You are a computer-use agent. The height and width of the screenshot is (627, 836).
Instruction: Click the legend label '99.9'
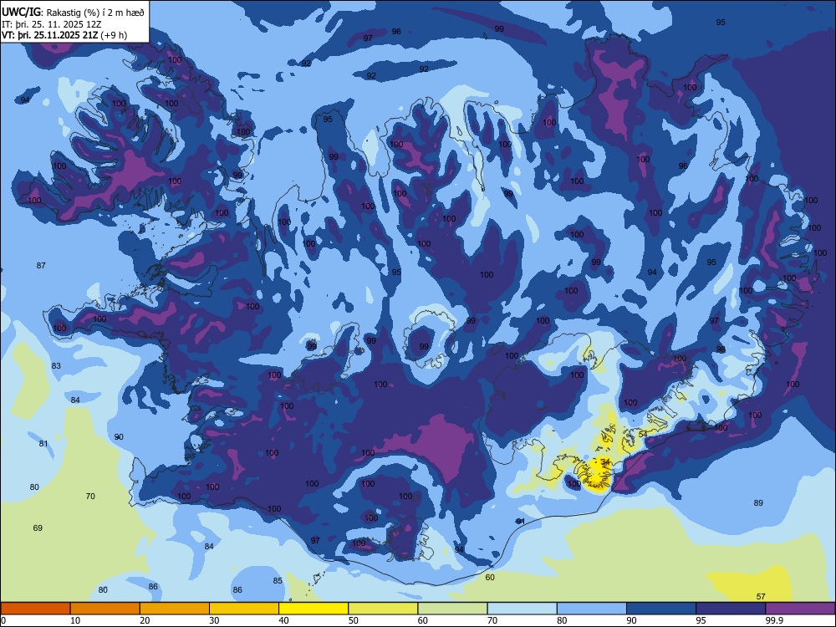click(774, 620)
